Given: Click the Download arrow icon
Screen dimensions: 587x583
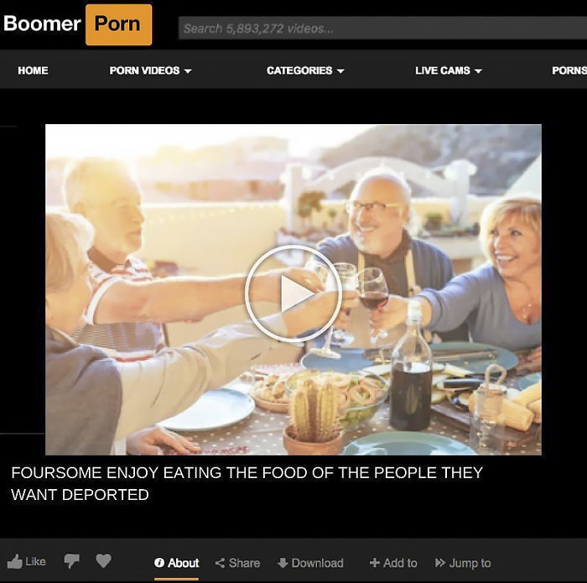Looking at the screenshot, I should click(283, 563).
